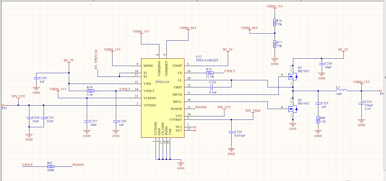The image size is (386, 181).
Task: Click the COMP pin label on IC
Action: coord(177,66)
